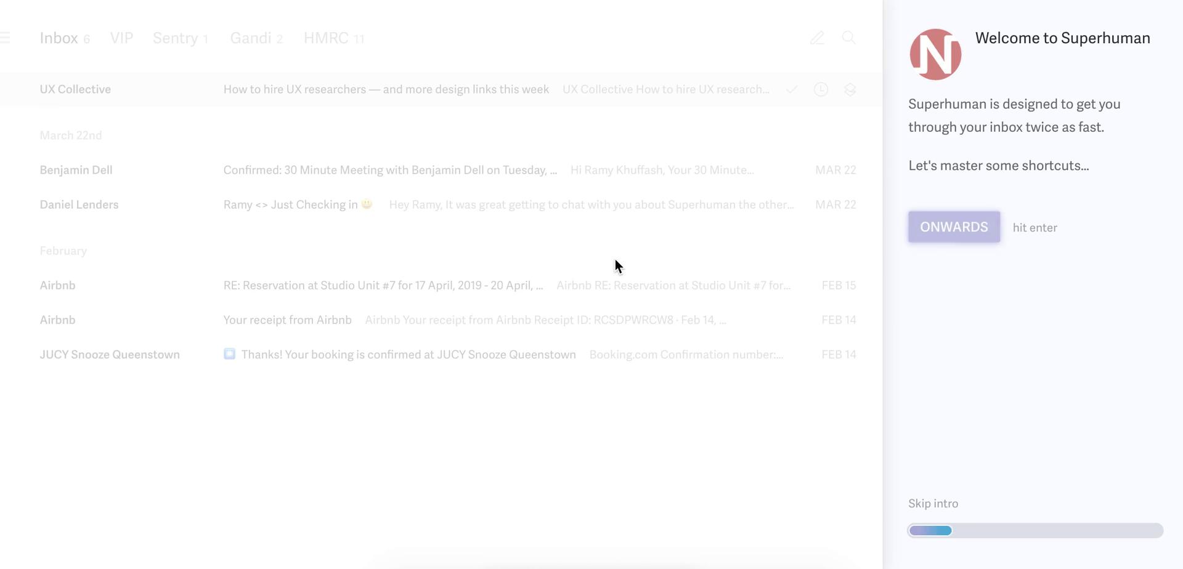Open the hamburger menu icon
The width and height of the screenshot is (1183, 569).
pos(5,38)
